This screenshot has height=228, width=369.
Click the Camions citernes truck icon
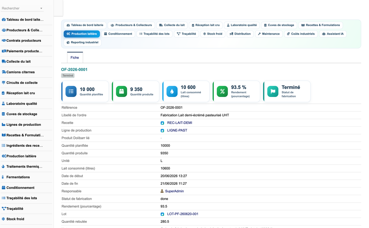coord(4,72)
